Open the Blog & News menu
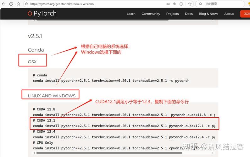This screenshot has height=157, width=250. pyautogui.click(x=208, y=14)
